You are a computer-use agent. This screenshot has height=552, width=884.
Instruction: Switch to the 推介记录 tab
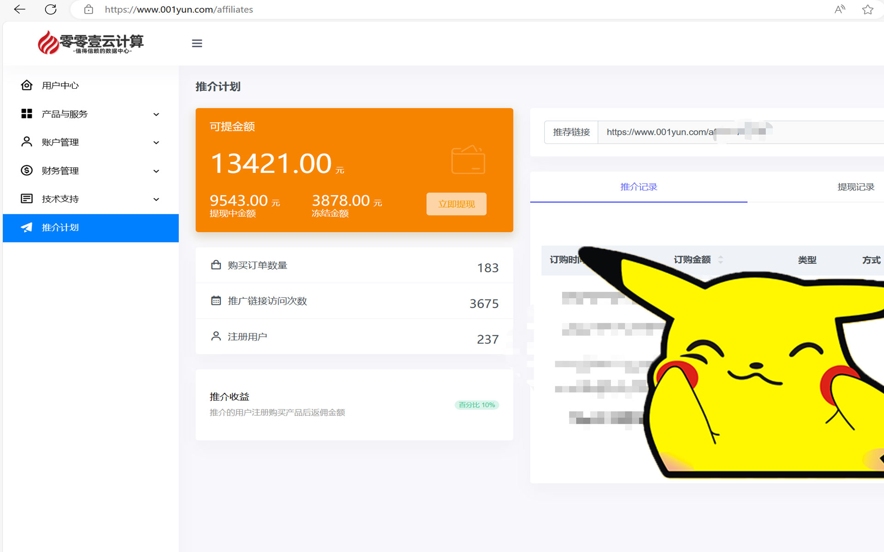pos(639,187)
